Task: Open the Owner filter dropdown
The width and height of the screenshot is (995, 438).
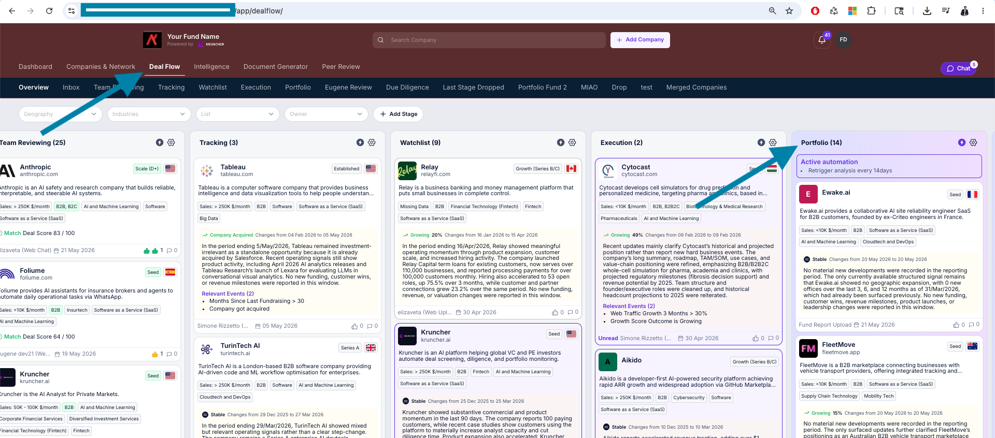Action: click(326, 114)
